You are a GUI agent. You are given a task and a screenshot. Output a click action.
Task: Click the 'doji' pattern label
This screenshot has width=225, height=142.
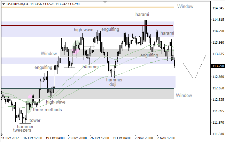[113, 85]
